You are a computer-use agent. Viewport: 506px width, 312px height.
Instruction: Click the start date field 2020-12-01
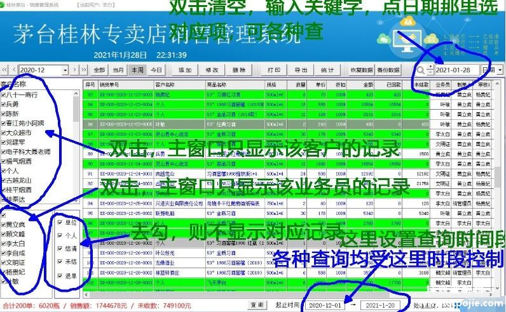[325, 305]
